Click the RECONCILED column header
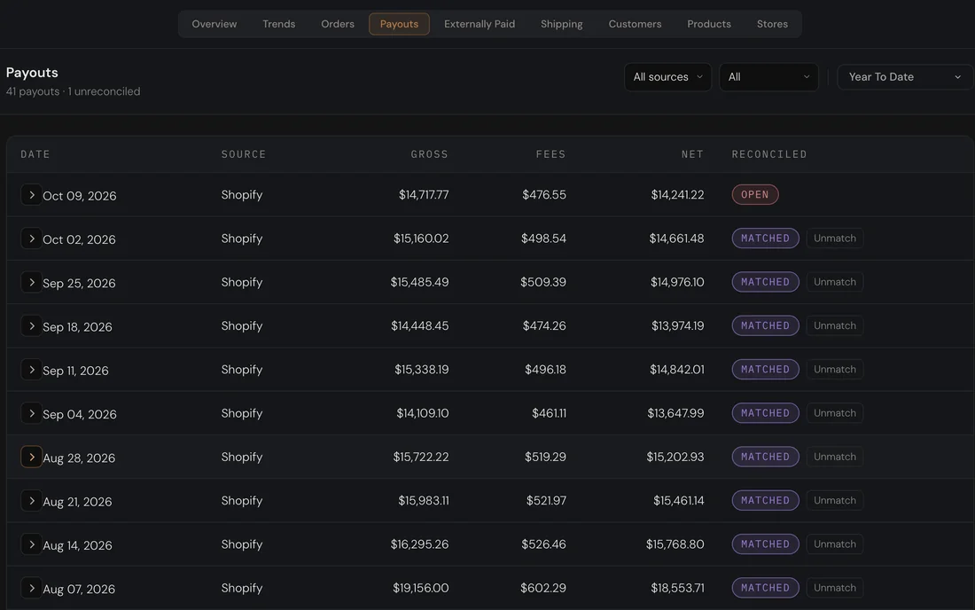The height and width of the screenshot is (610, 975). point(769,154)
